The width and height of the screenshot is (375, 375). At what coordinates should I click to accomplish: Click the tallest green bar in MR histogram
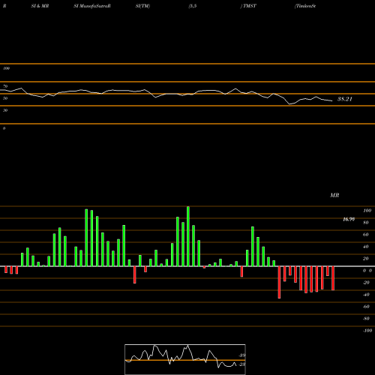(x=188, y=236)
